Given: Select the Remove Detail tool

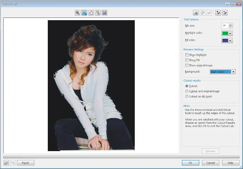Looking at the screenshot, I should (x=225, y=13).
